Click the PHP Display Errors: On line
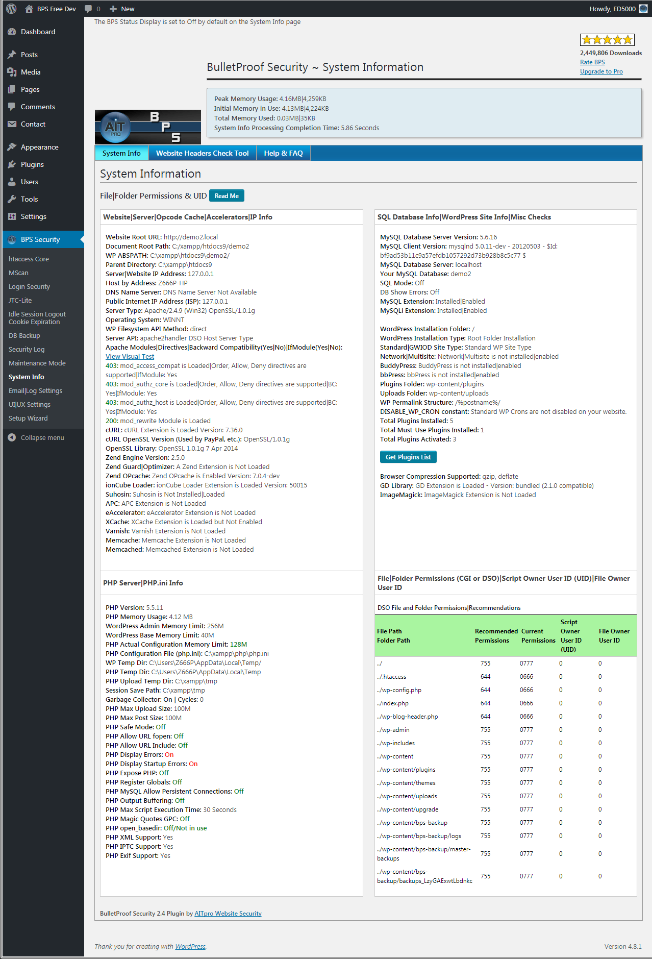This screenshot has height=959, width=652. click(139, 755)
